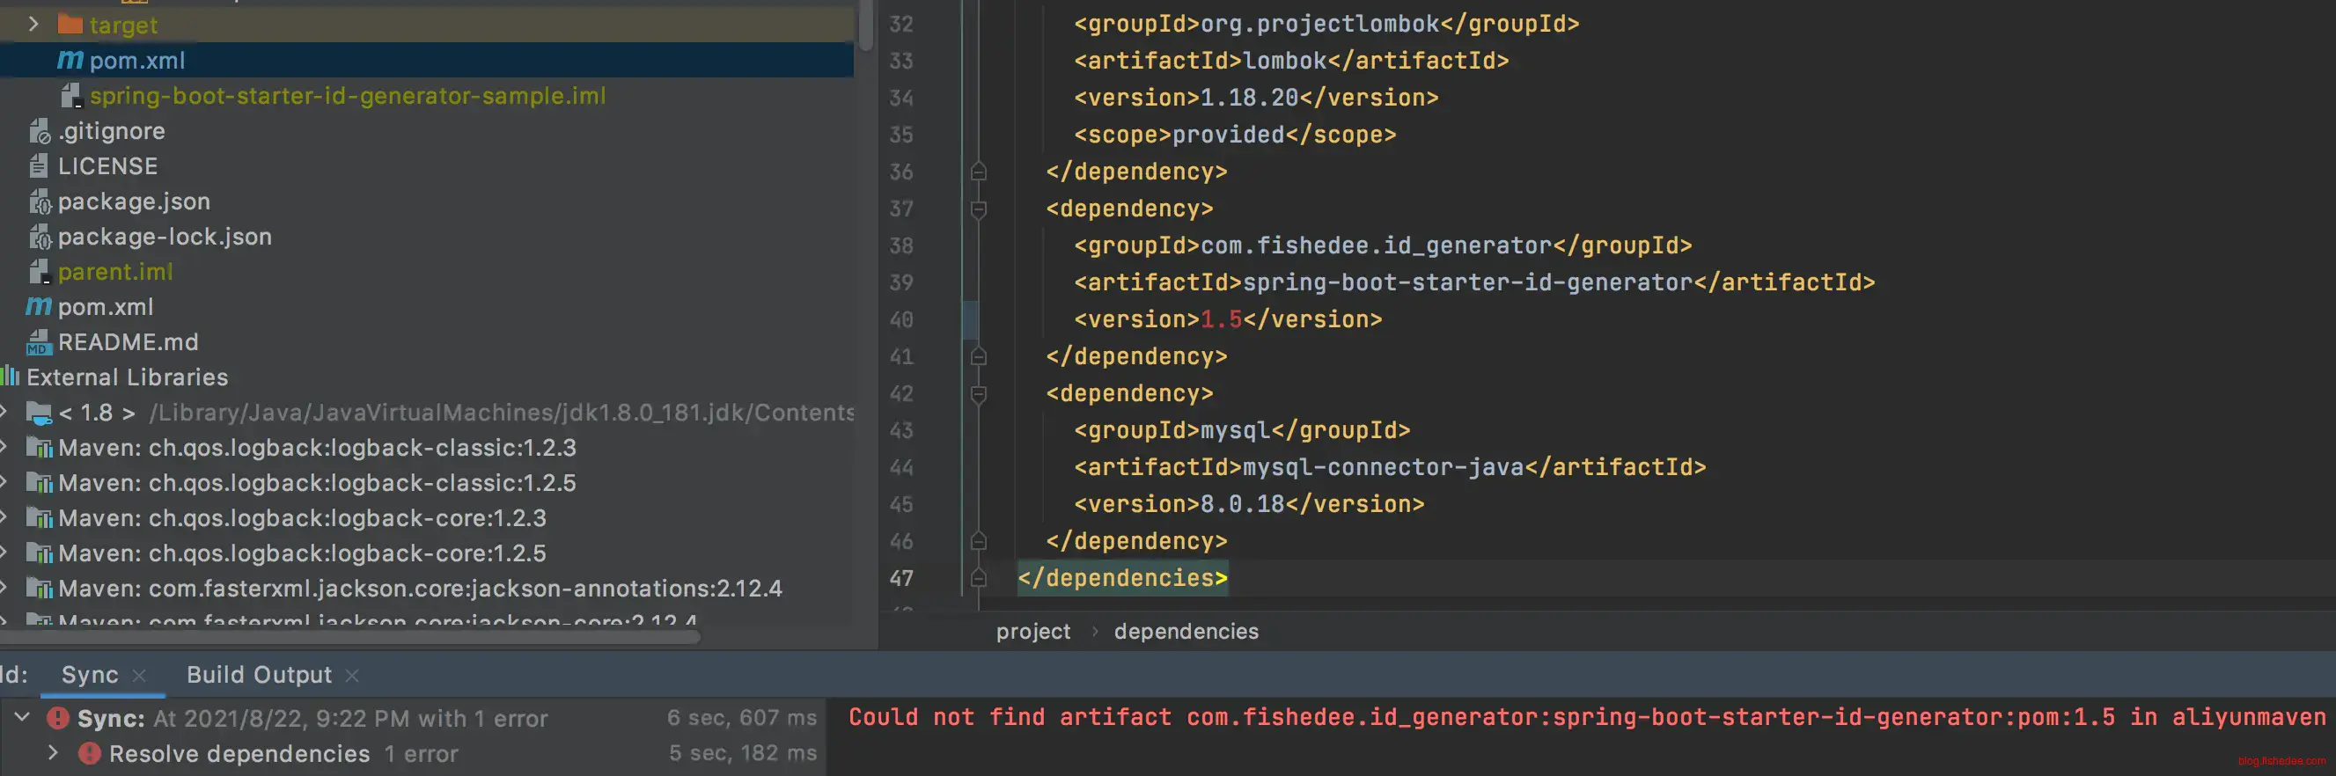Expand the Resolve dependencies node
This screenshot has height=776, width=2336.
coord(53,753)
